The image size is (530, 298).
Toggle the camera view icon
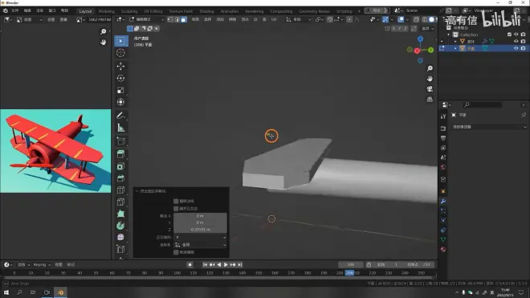pos(430,89)
